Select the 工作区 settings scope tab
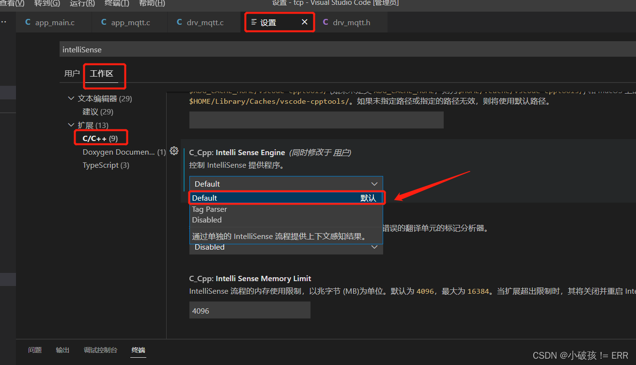The height and width of the screenshot is (365, 636). click(x=101, y=74)
